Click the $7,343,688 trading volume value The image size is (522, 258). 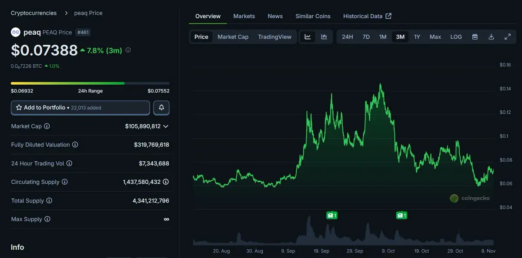click(x=154, y=163)
